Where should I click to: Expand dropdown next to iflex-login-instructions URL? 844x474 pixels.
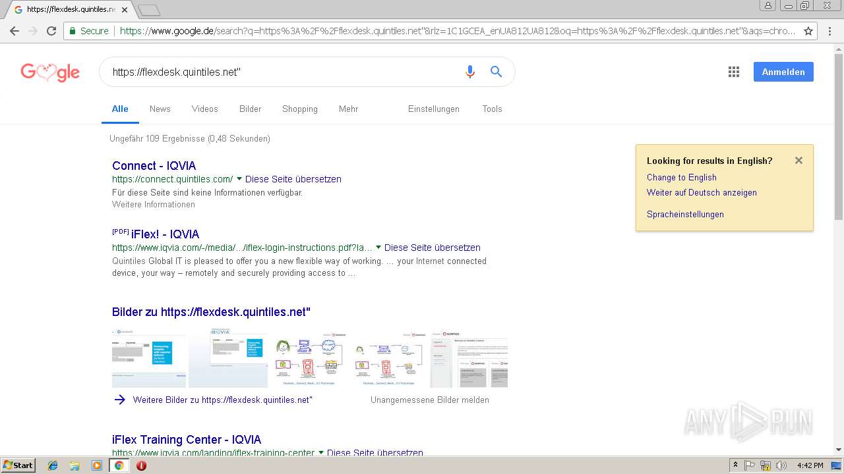pyautogui.click(x=378, y=248)
